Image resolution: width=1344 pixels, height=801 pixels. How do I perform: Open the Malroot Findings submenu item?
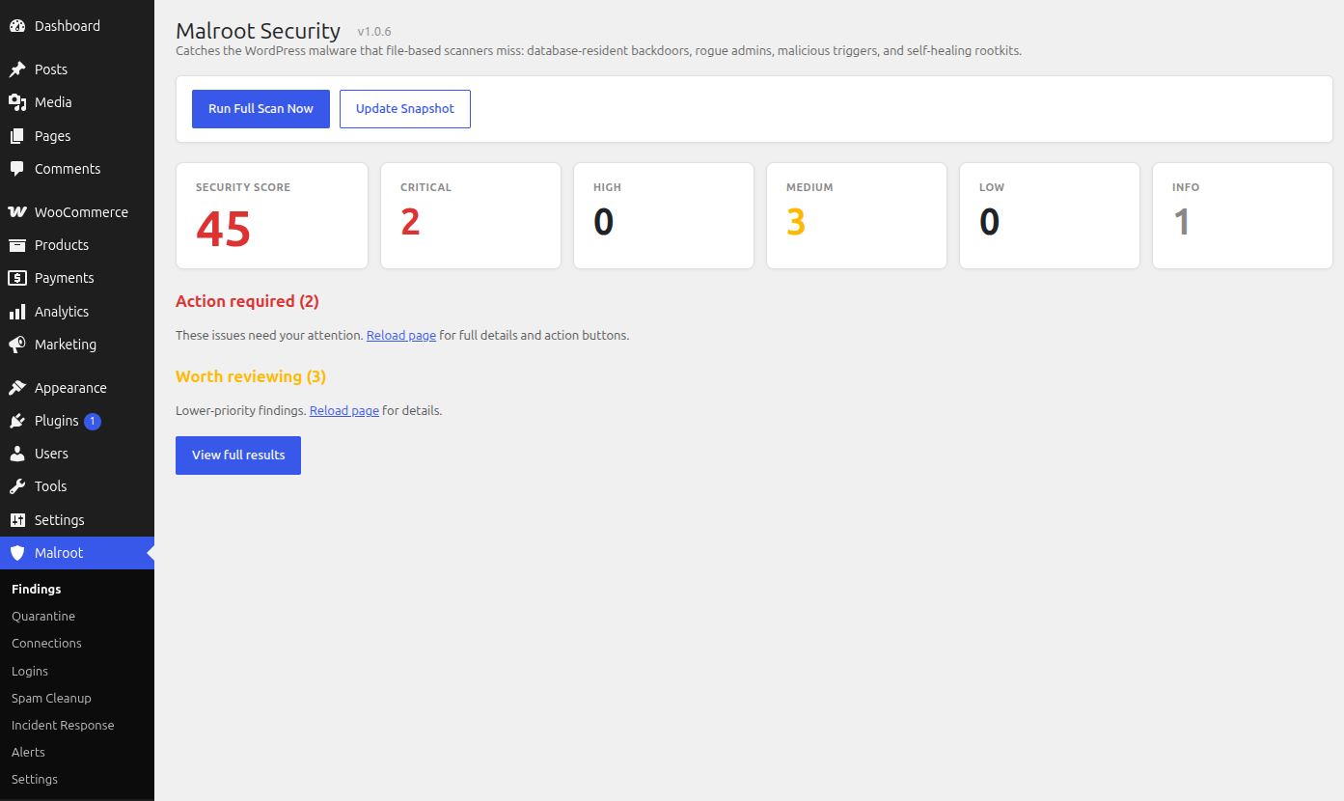point(37,589)
